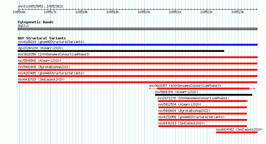Open variant label nsv5912534 (Almarri2020)

click(x=180, y=104)
